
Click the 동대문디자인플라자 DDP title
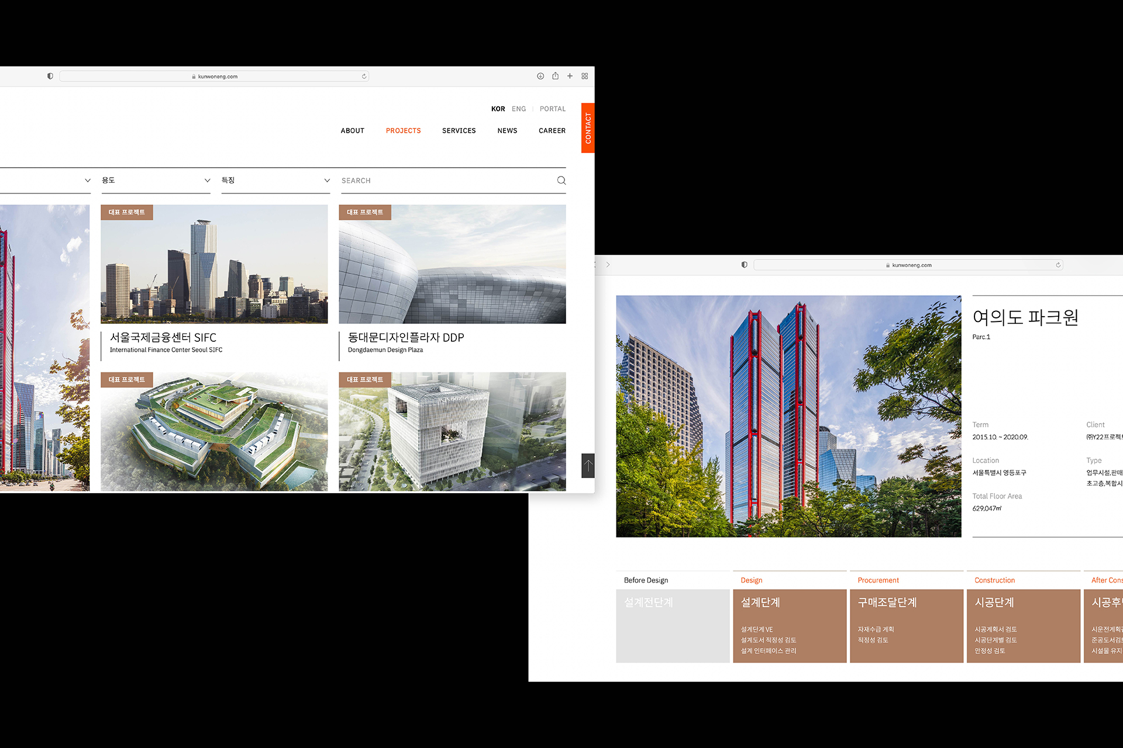point(406,338)
